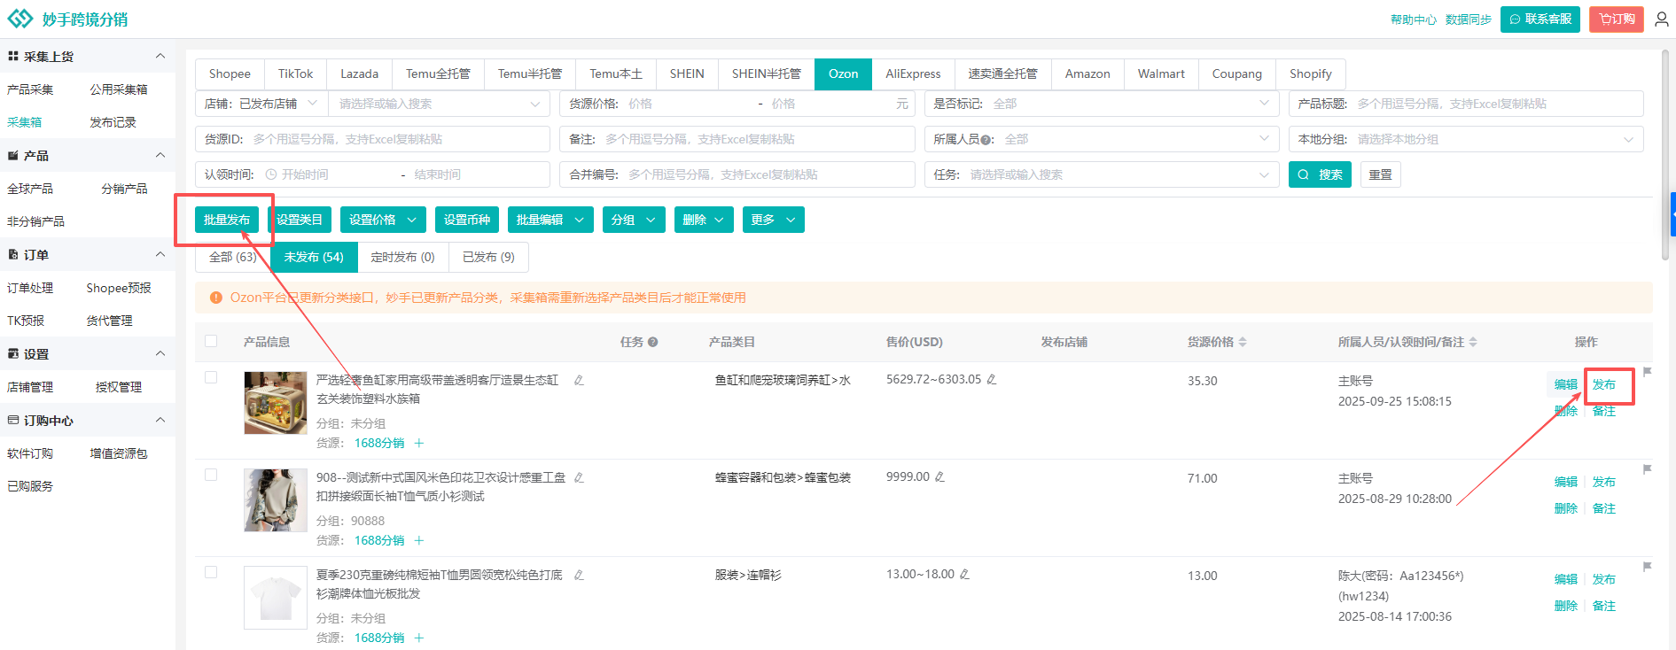
Task: Click the plus icon next to the T-shirt's 1688分销
Action: pos(419,638)
